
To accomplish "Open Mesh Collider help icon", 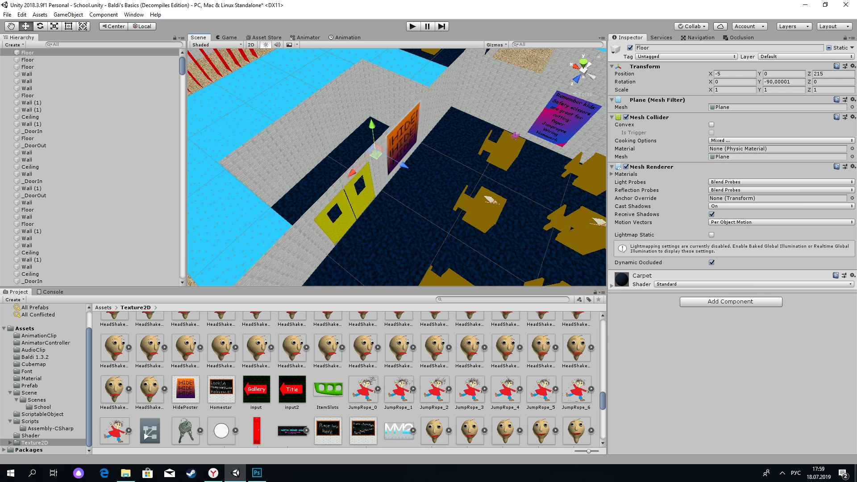I will [836, 117].
